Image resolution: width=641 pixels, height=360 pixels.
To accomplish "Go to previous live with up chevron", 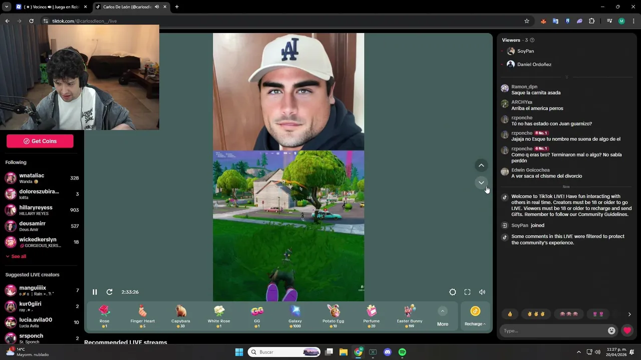I will 481,165.
